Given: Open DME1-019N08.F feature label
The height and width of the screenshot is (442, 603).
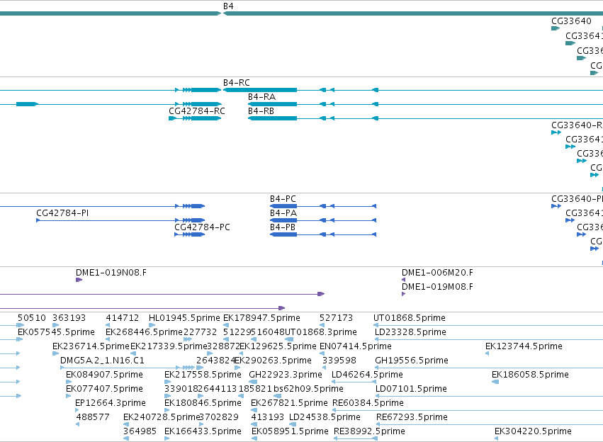Looking at the screenshot, I should point(111,273).
